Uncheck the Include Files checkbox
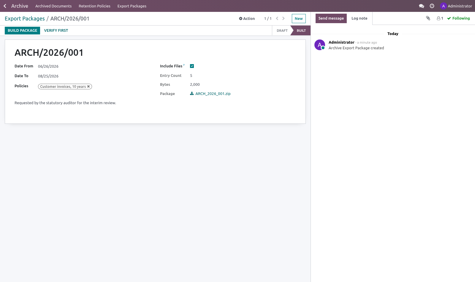 (192, 66)
